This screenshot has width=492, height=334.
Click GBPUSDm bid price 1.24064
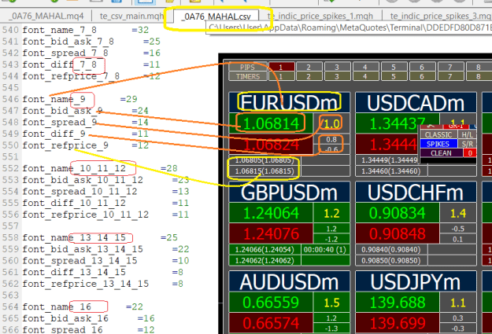click(271, 213)
